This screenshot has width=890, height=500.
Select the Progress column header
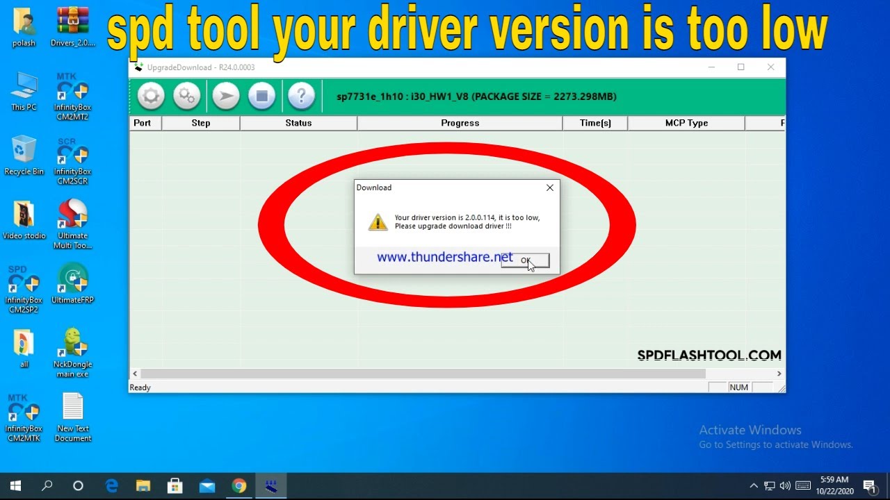460,123
